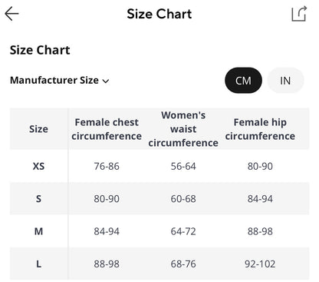Open the Manufacturer Size dropdown
The height and width of the screenshot is (282, 319).
(x=60, y=81)
